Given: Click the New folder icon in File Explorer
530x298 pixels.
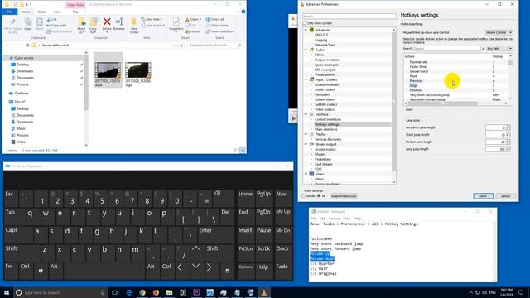Looking at the screenshot, I should [134, 22].
